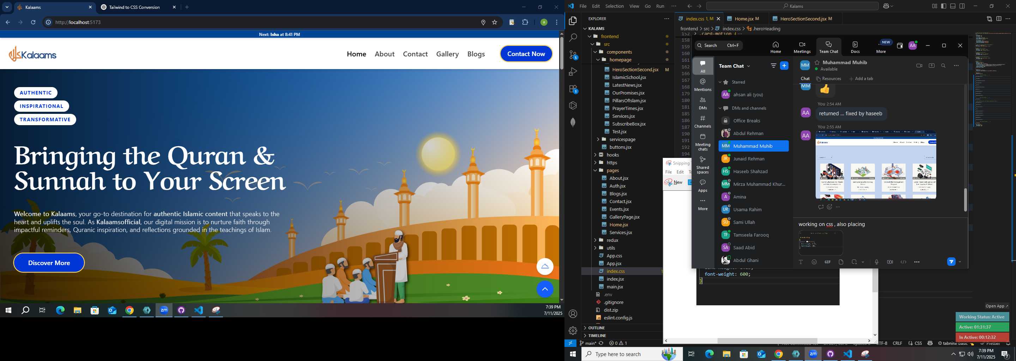The image size is (1016, 361).
Task: Open the Blogs link in Kalaams navbar
Action: pos(476,54)
